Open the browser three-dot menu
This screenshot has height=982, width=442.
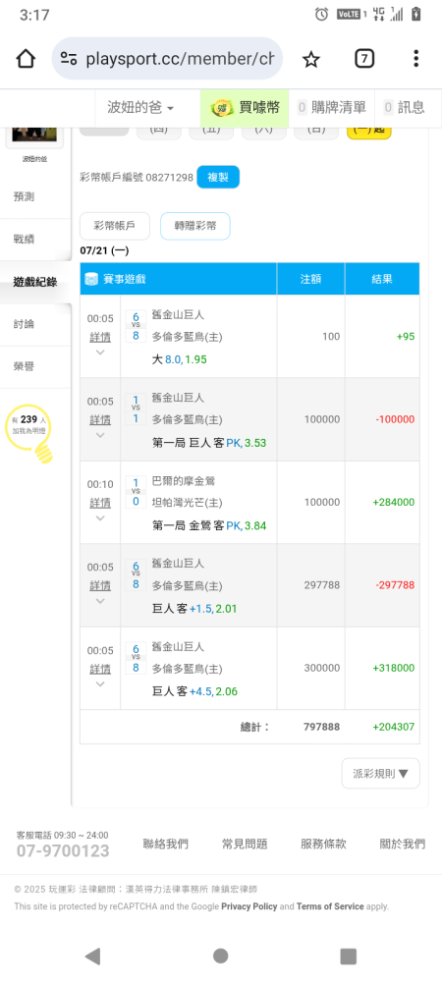click(x=416, y=59)
